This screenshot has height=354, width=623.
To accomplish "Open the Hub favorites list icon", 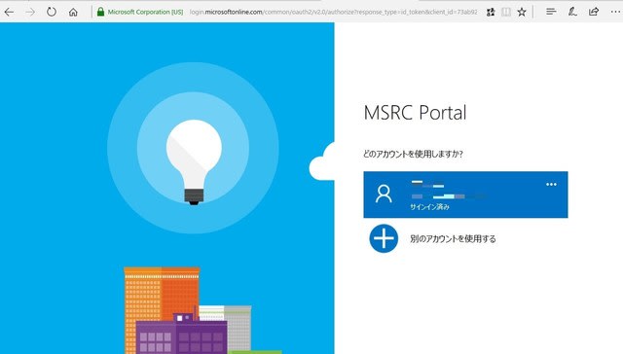I will point(551,12).
